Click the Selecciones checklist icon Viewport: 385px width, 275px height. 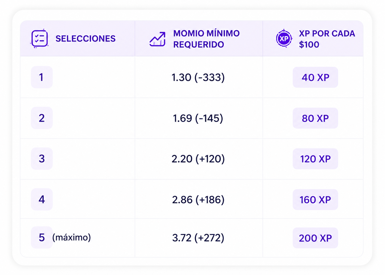[39, 38]
